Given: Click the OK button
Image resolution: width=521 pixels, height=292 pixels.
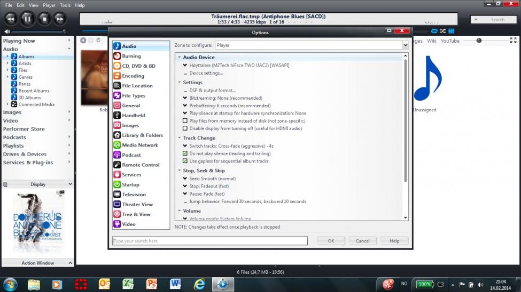Looking at the screenshot, I should (x=331, y=241).
